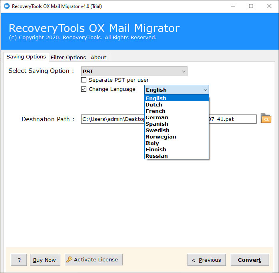
Task: Enable Separate PST per user checkbox
Action: click(84, 80)
